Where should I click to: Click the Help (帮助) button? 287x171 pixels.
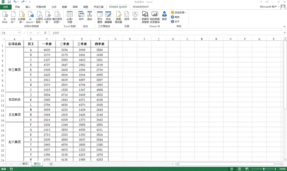[176, 17]
